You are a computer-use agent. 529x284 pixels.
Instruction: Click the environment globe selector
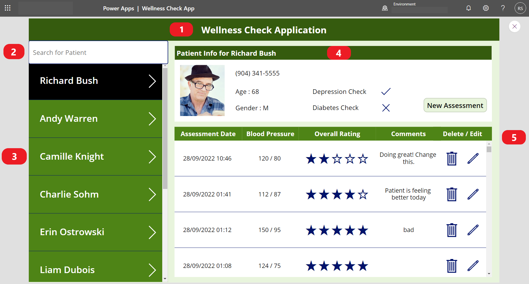click(x=385, y=8)
